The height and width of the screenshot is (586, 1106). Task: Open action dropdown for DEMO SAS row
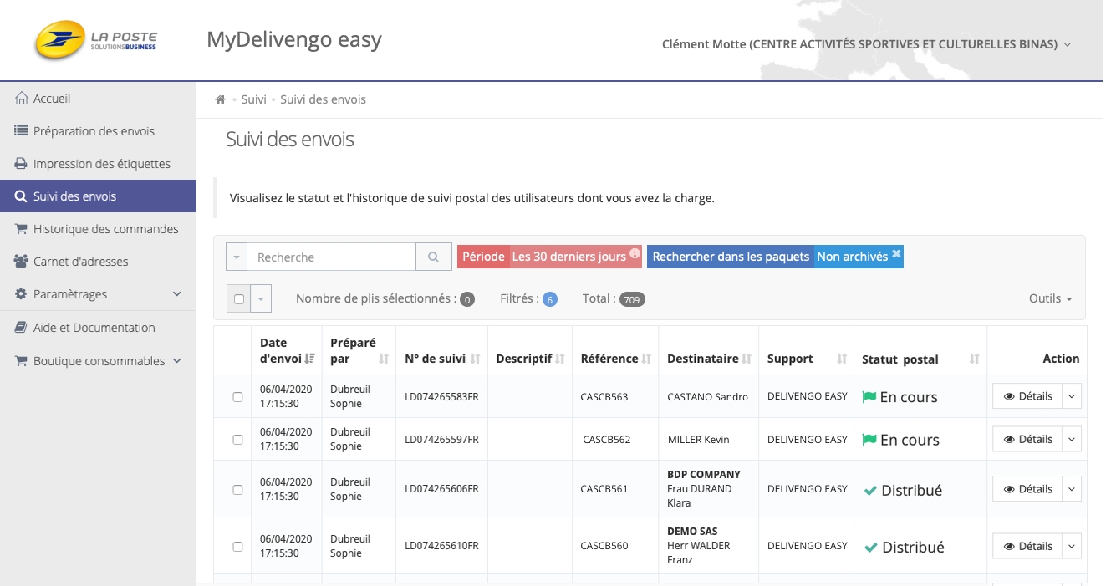click(x=1072, y=546)
